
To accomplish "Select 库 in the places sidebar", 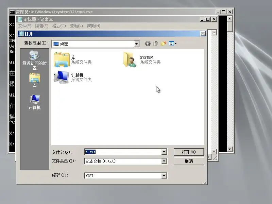I will tap(35, 80).
